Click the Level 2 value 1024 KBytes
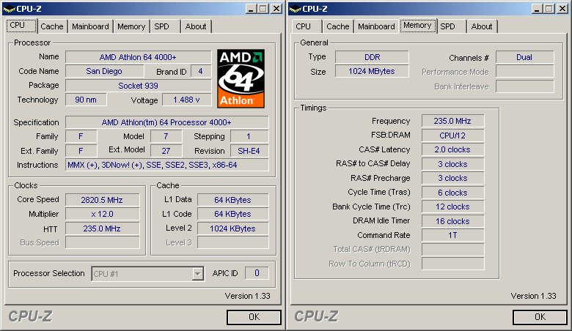 [x=232, y=228]
